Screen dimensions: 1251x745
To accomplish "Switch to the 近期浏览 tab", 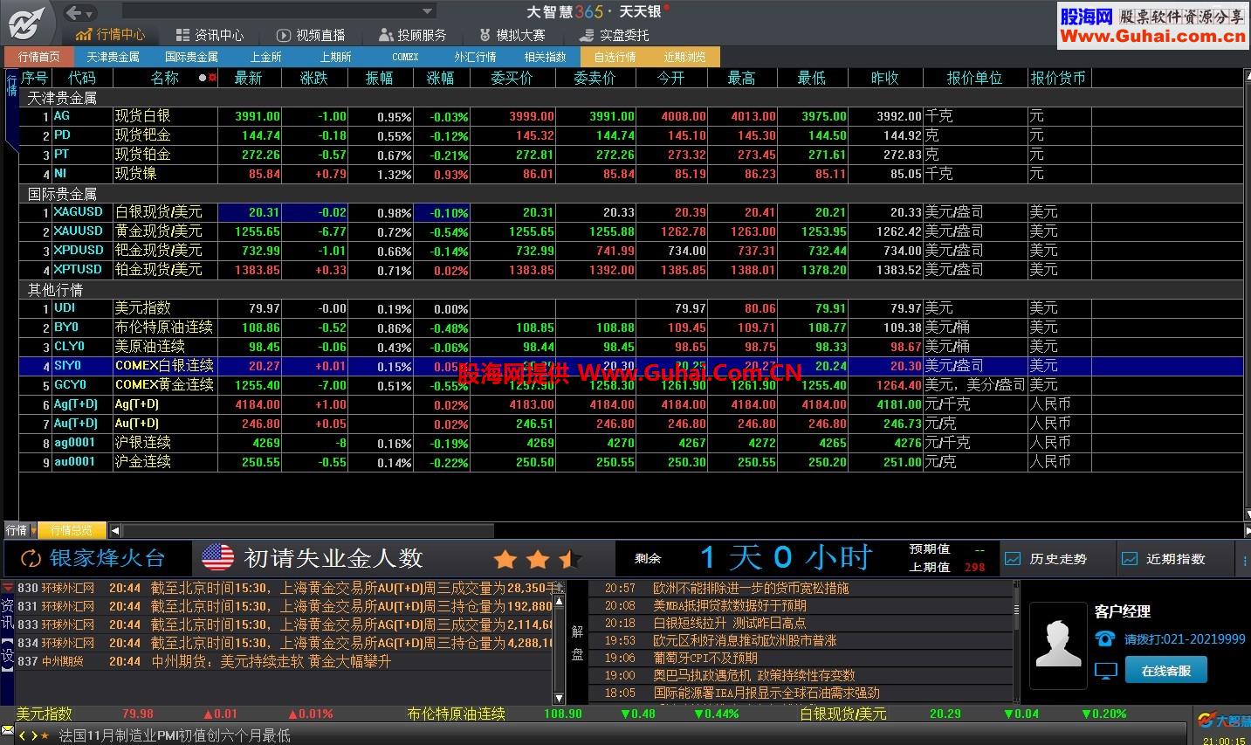I will click(684, 57).
